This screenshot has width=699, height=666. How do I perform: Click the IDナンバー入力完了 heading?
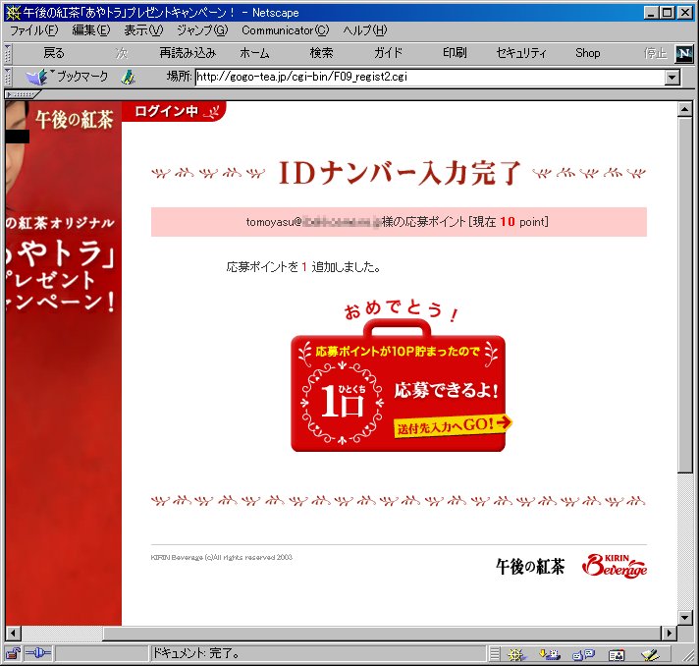click(400, 173)
